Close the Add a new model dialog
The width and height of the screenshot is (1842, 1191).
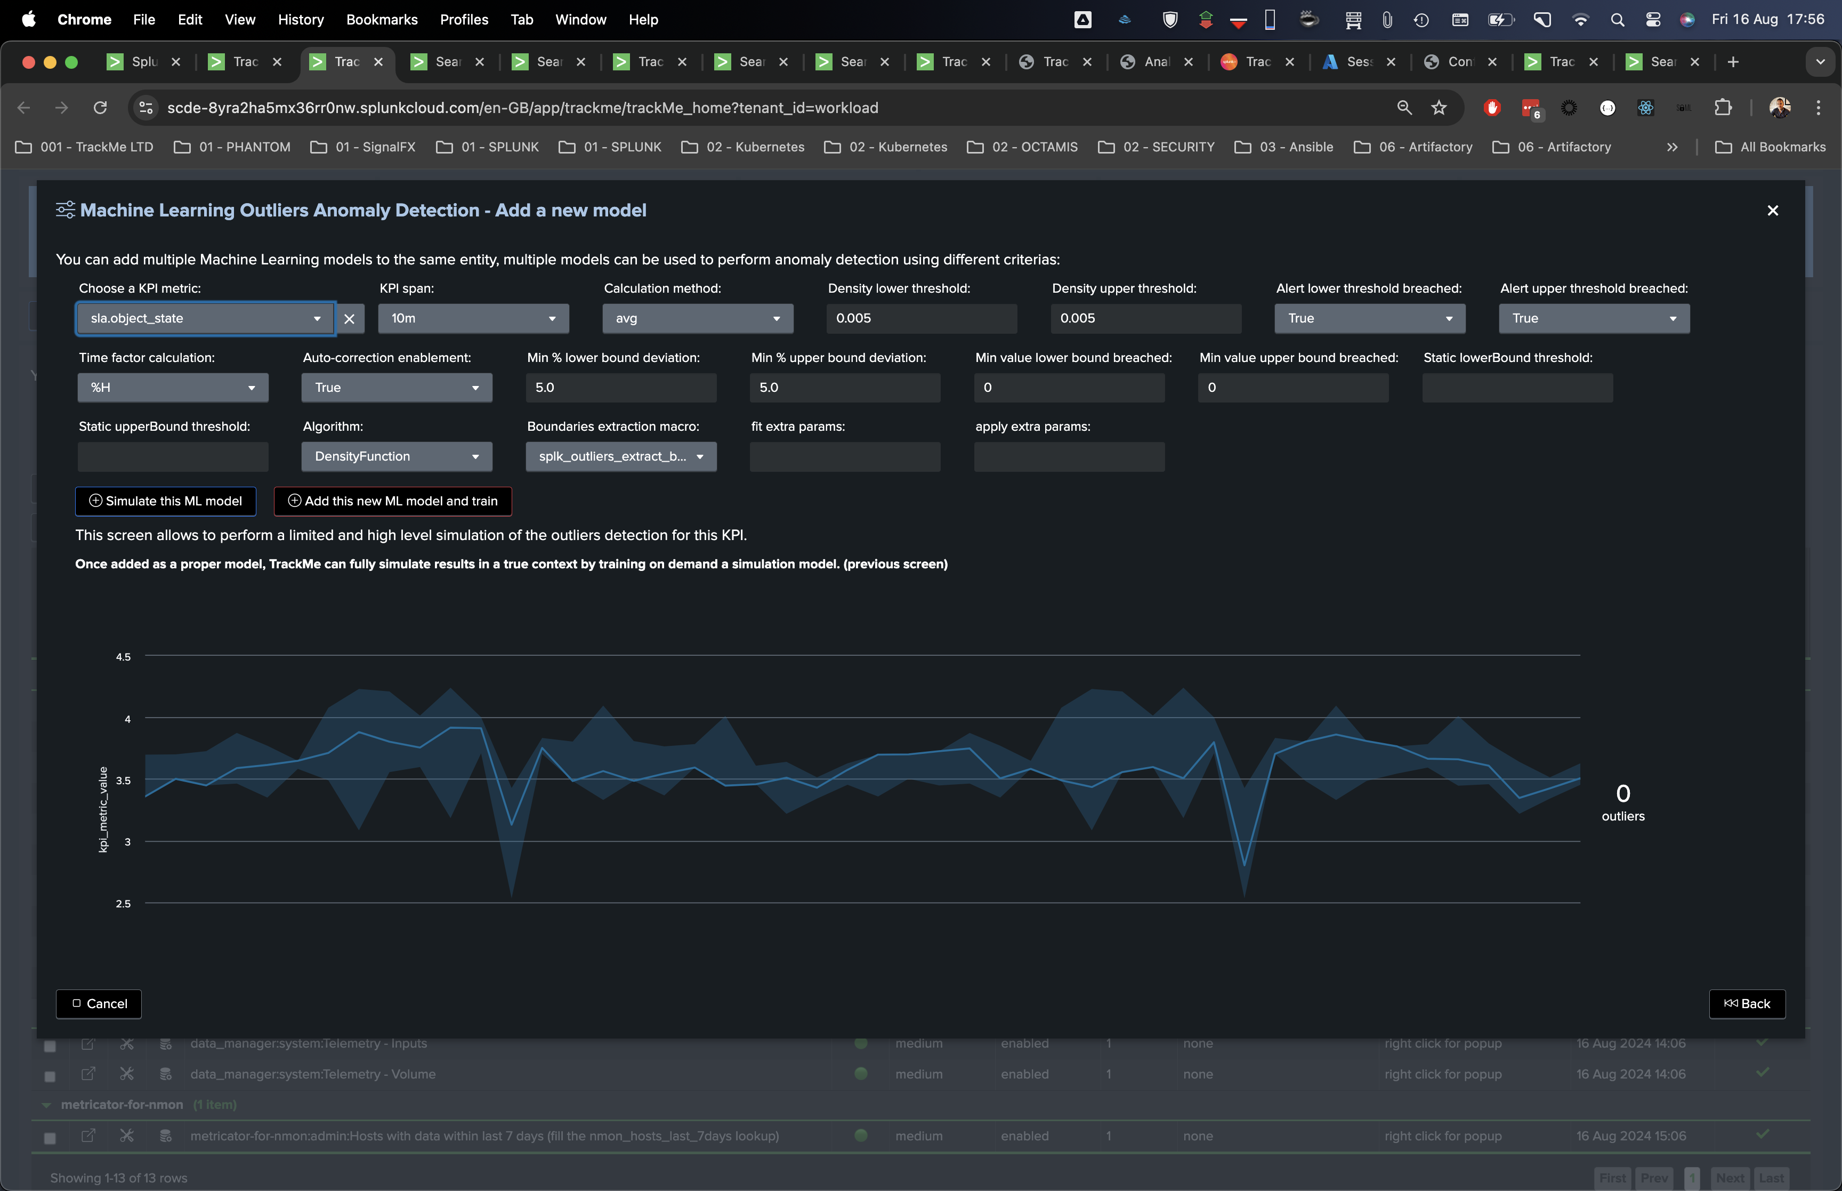pyautogui.click(x=1772, y=211)
